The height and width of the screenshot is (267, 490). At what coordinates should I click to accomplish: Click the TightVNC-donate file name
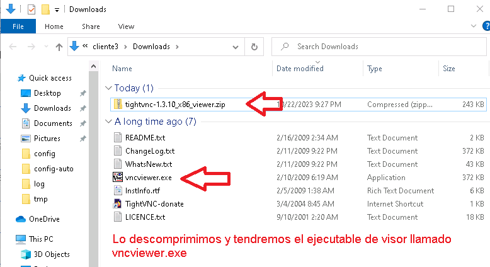click(x=154, y=204)
